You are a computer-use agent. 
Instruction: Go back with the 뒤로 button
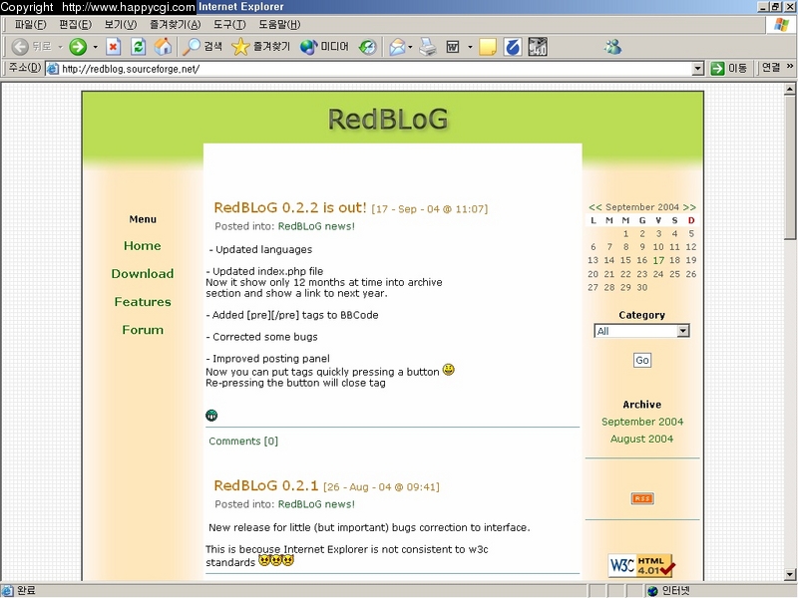(31, 47)
